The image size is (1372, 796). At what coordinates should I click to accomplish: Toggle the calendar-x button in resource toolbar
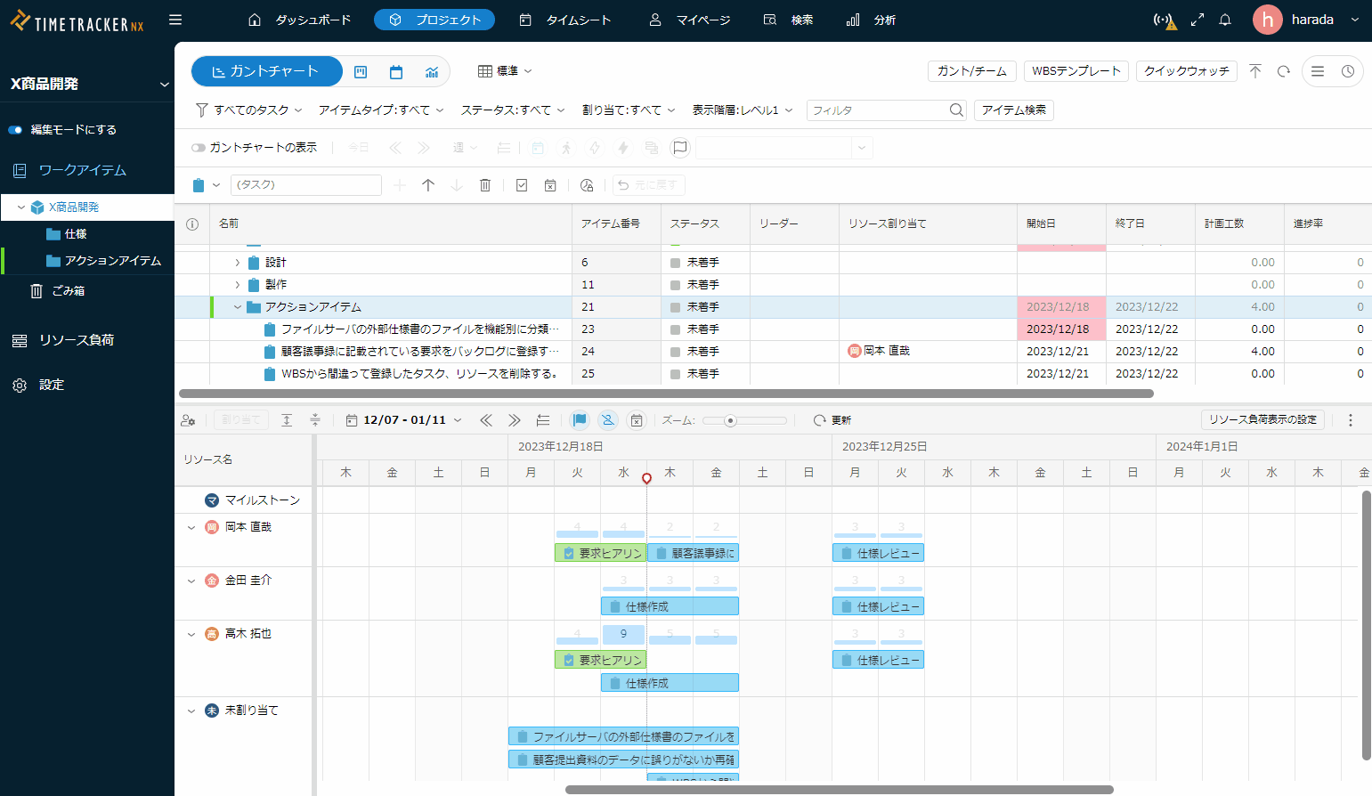pos(637,420)
